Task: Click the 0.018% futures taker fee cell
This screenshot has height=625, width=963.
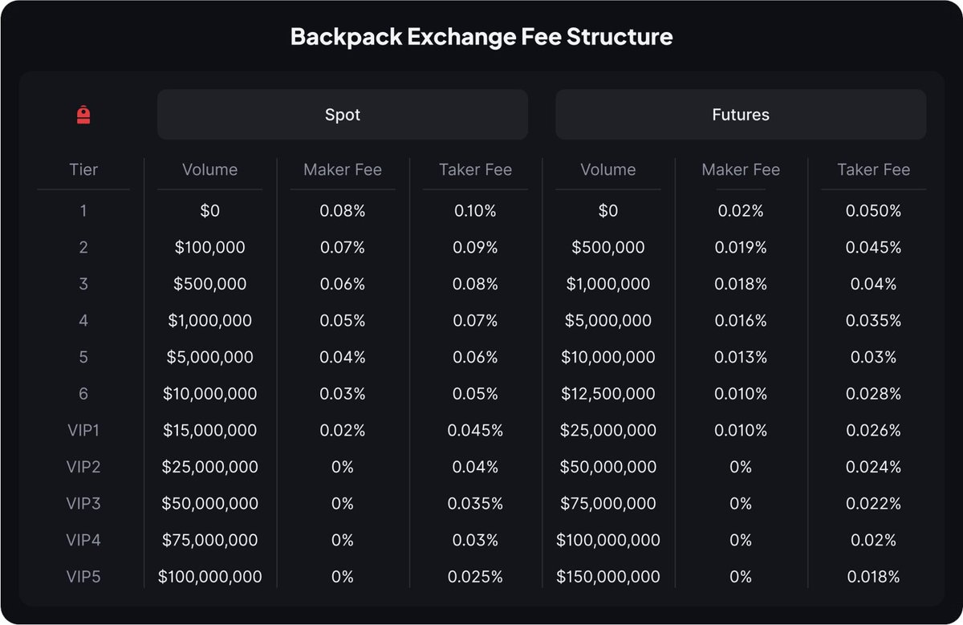Action: click(873, 576)
